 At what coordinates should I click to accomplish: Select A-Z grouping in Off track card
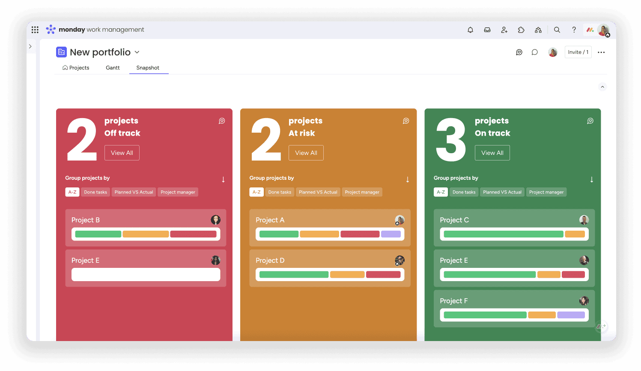point(72,192)
